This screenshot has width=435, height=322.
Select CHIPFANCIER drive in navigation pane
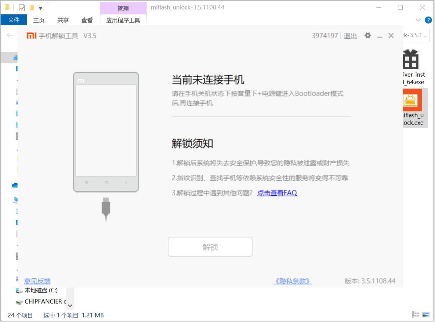(x=41, y=301)
